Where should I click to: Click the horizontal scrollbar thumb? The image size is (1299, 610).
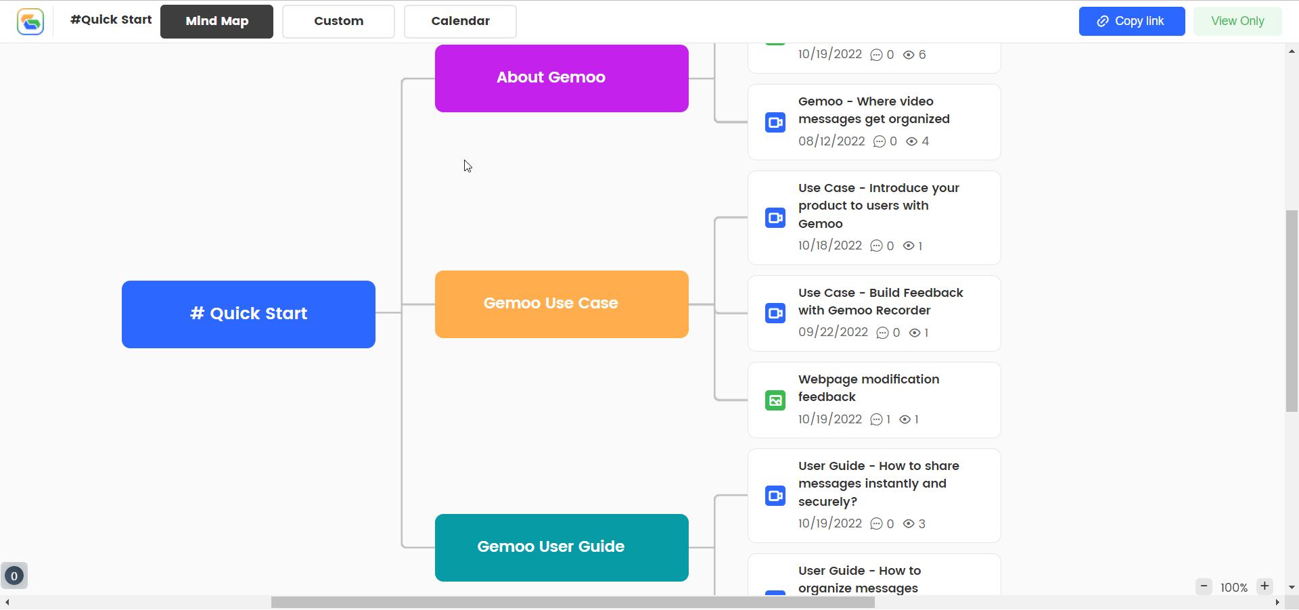point(572,603)
